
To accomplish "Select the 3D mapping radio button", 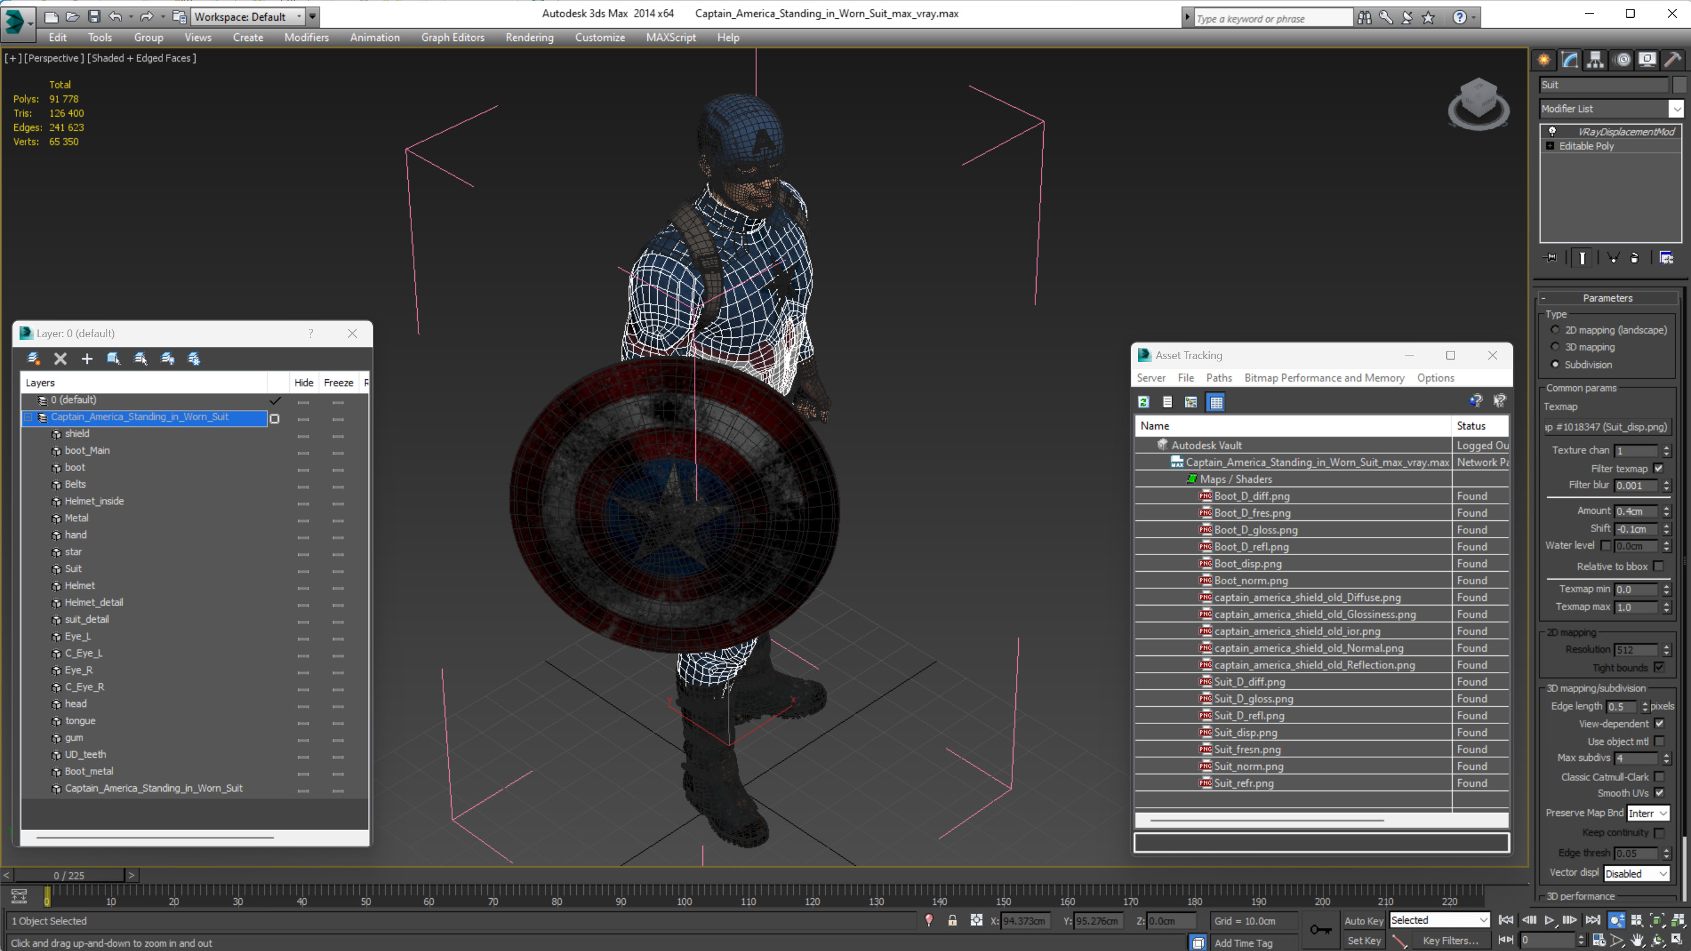I will click(1555, 347).
